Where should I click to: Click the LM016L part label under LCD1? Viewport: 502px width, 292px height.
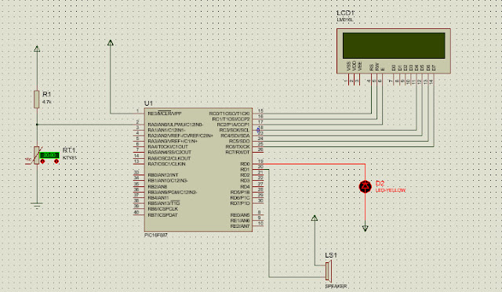pos(345,20)
